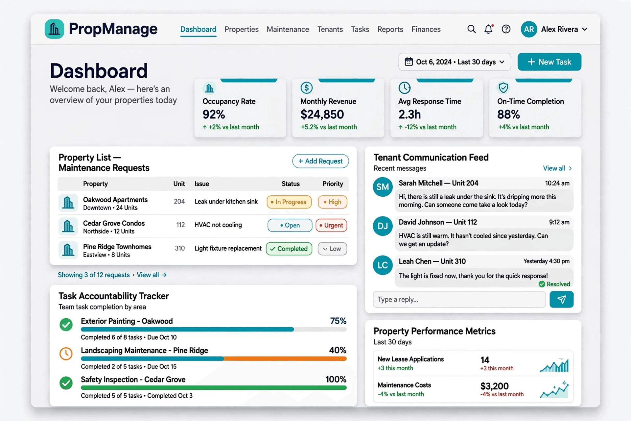Screen dimensions: 631x421
Task: Click the green check icon for Exterior Painting
Action: point(66,325)
